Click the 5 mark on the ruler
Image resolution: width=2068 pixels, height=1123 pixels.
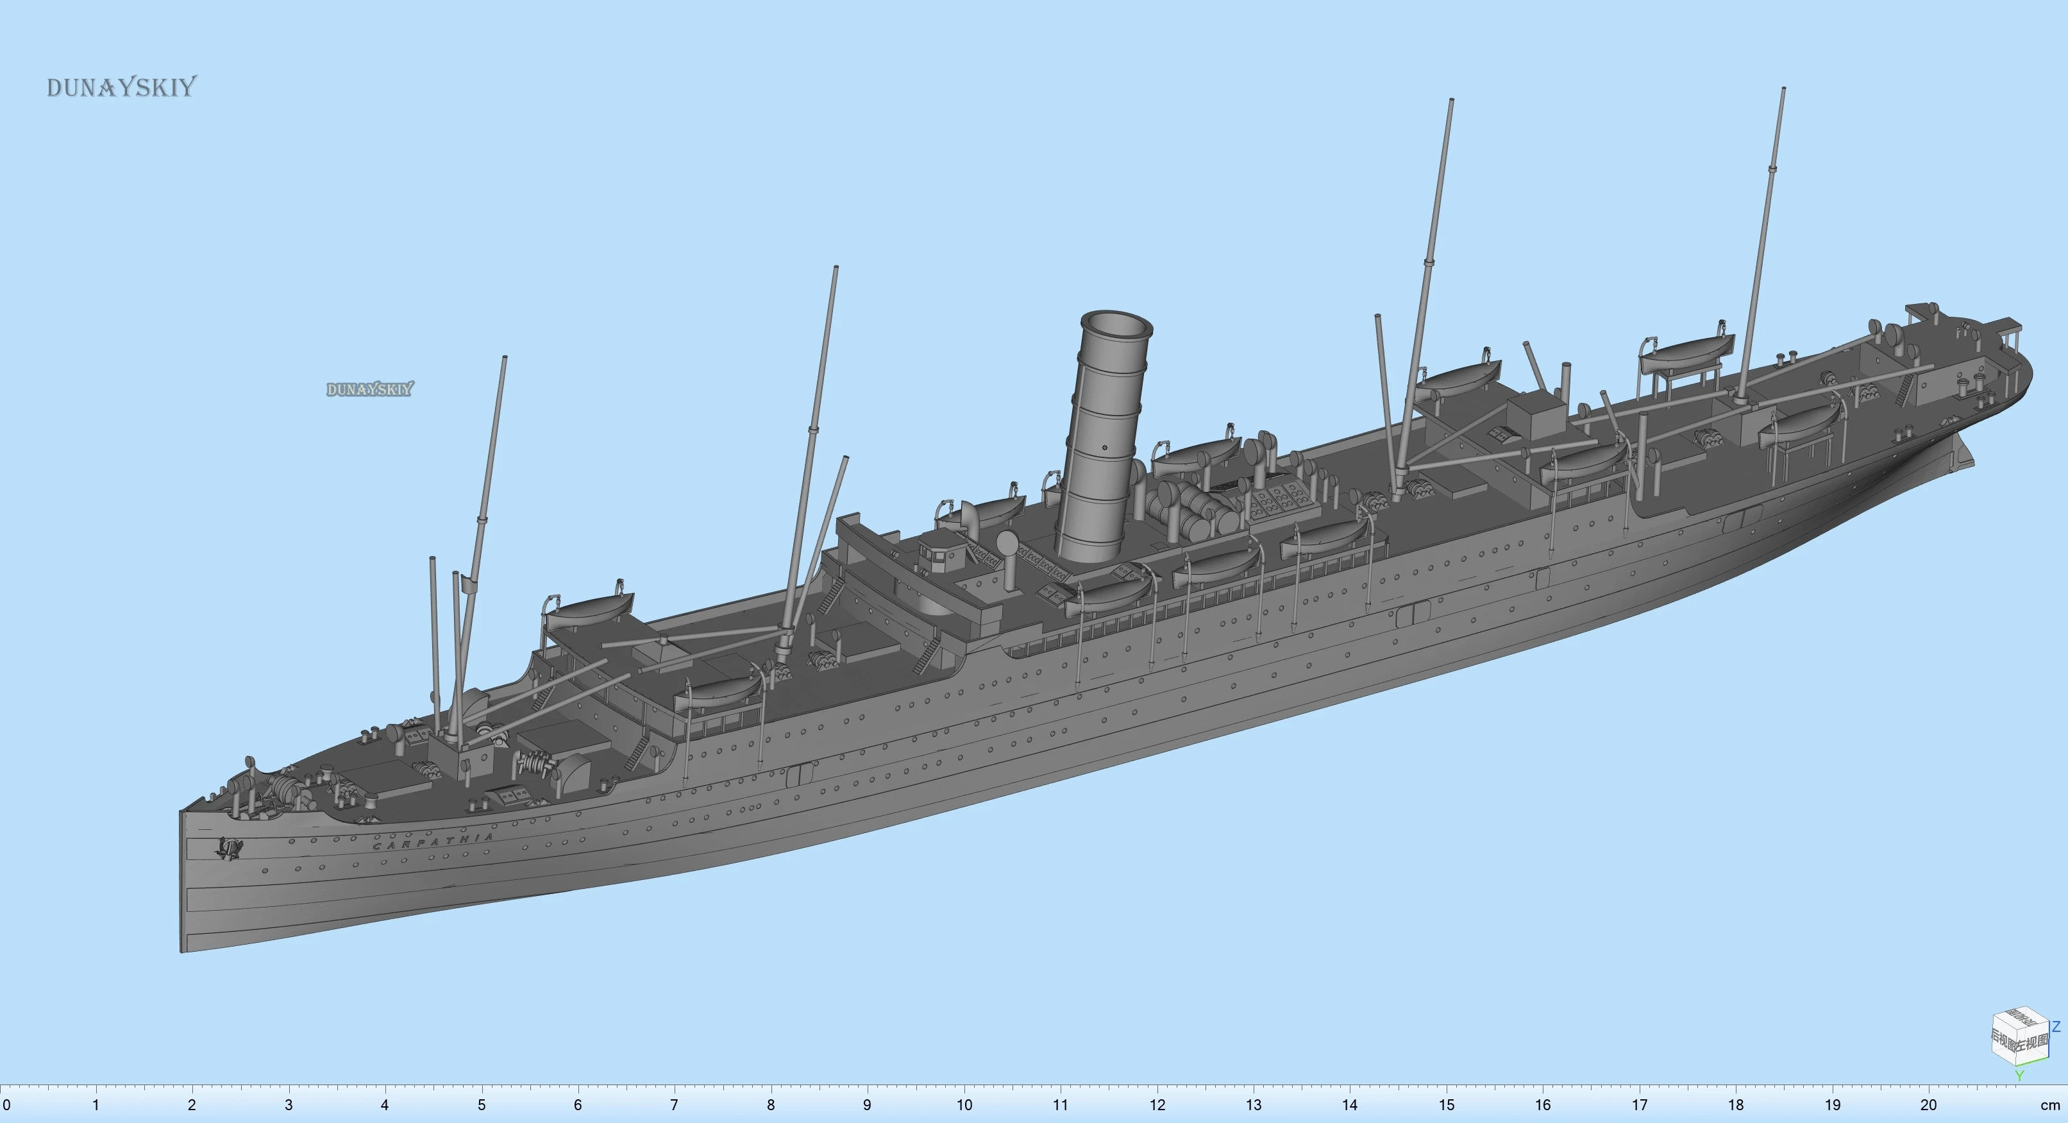(x=482, y=1105)
